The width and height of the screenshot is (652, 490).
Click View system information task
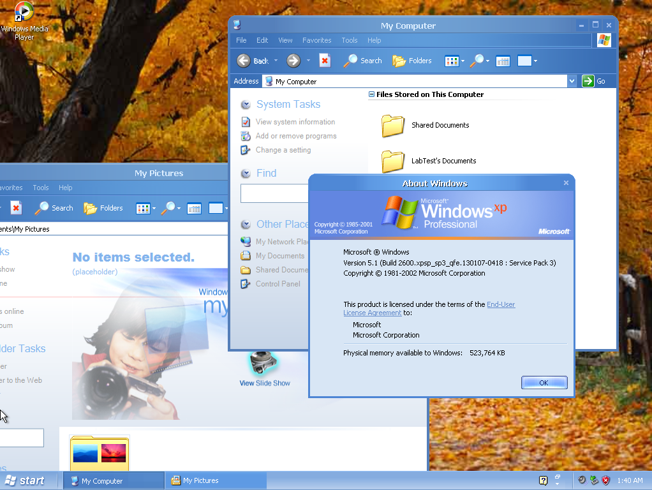pyautogui.click(x=295, y=122)
